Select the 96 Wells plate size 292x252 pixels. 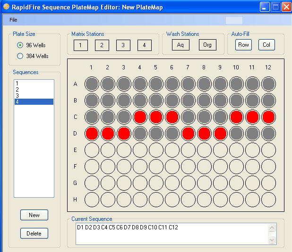[x=31, y=45]
